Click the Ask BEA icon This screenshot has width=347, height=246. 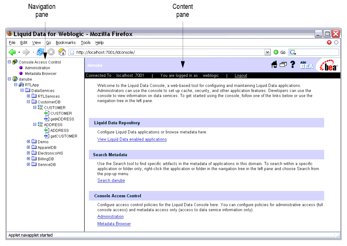307,65
